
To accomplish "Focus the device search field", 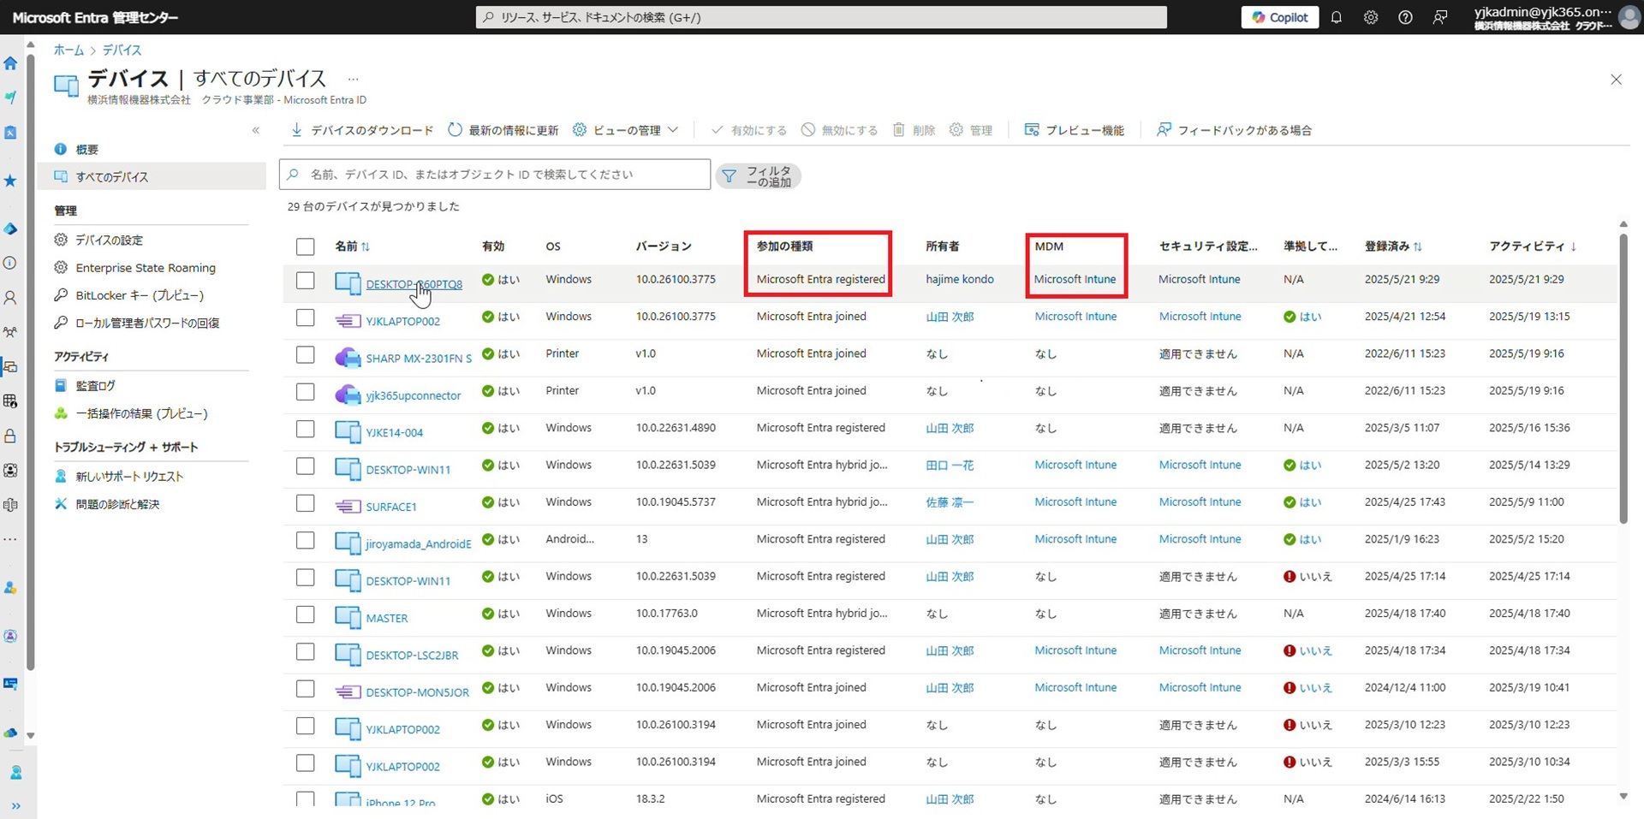I will pos(495,175).
